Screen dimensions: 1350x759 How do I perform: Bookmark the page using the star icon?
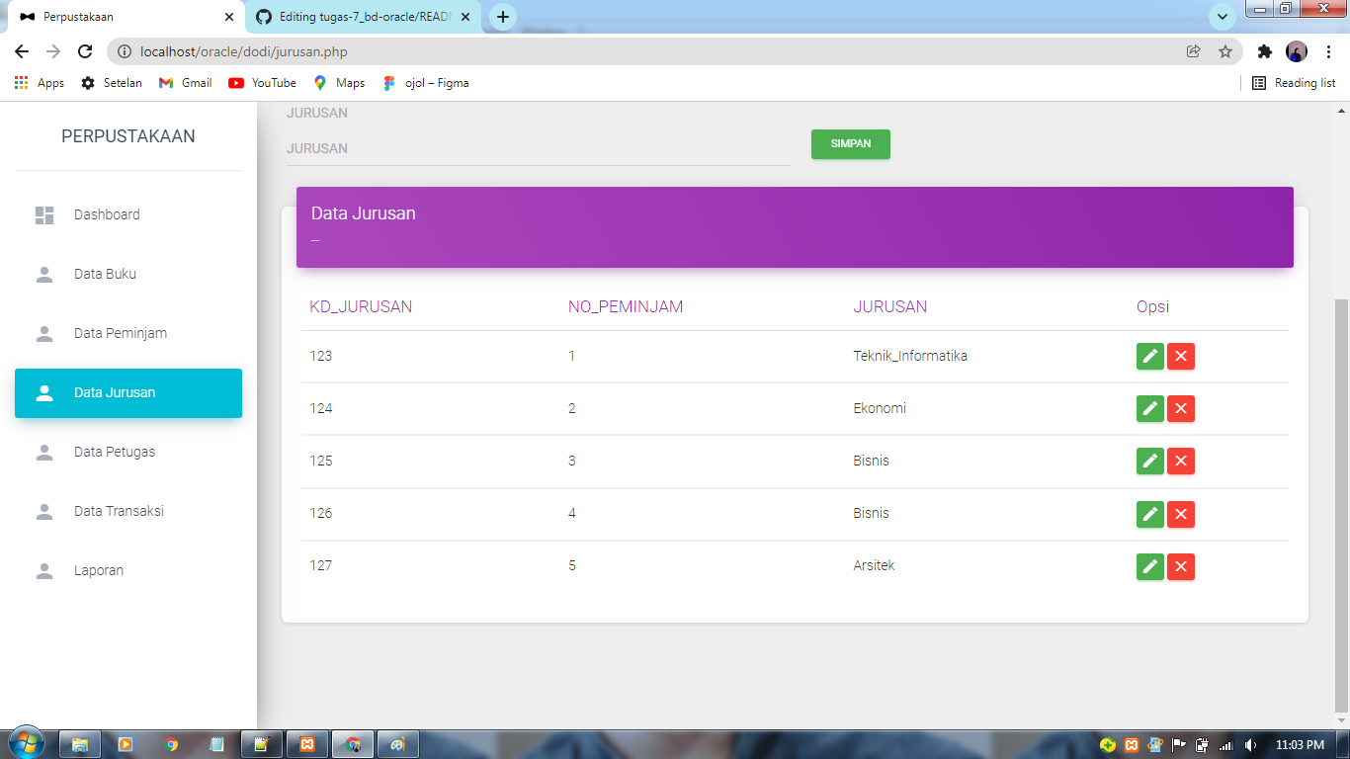1225,50
